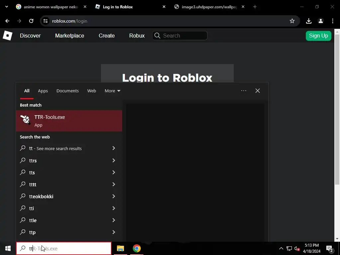Open a new Chrome tab
Viewport: 340px width, 255px height.
click(255, 7)
